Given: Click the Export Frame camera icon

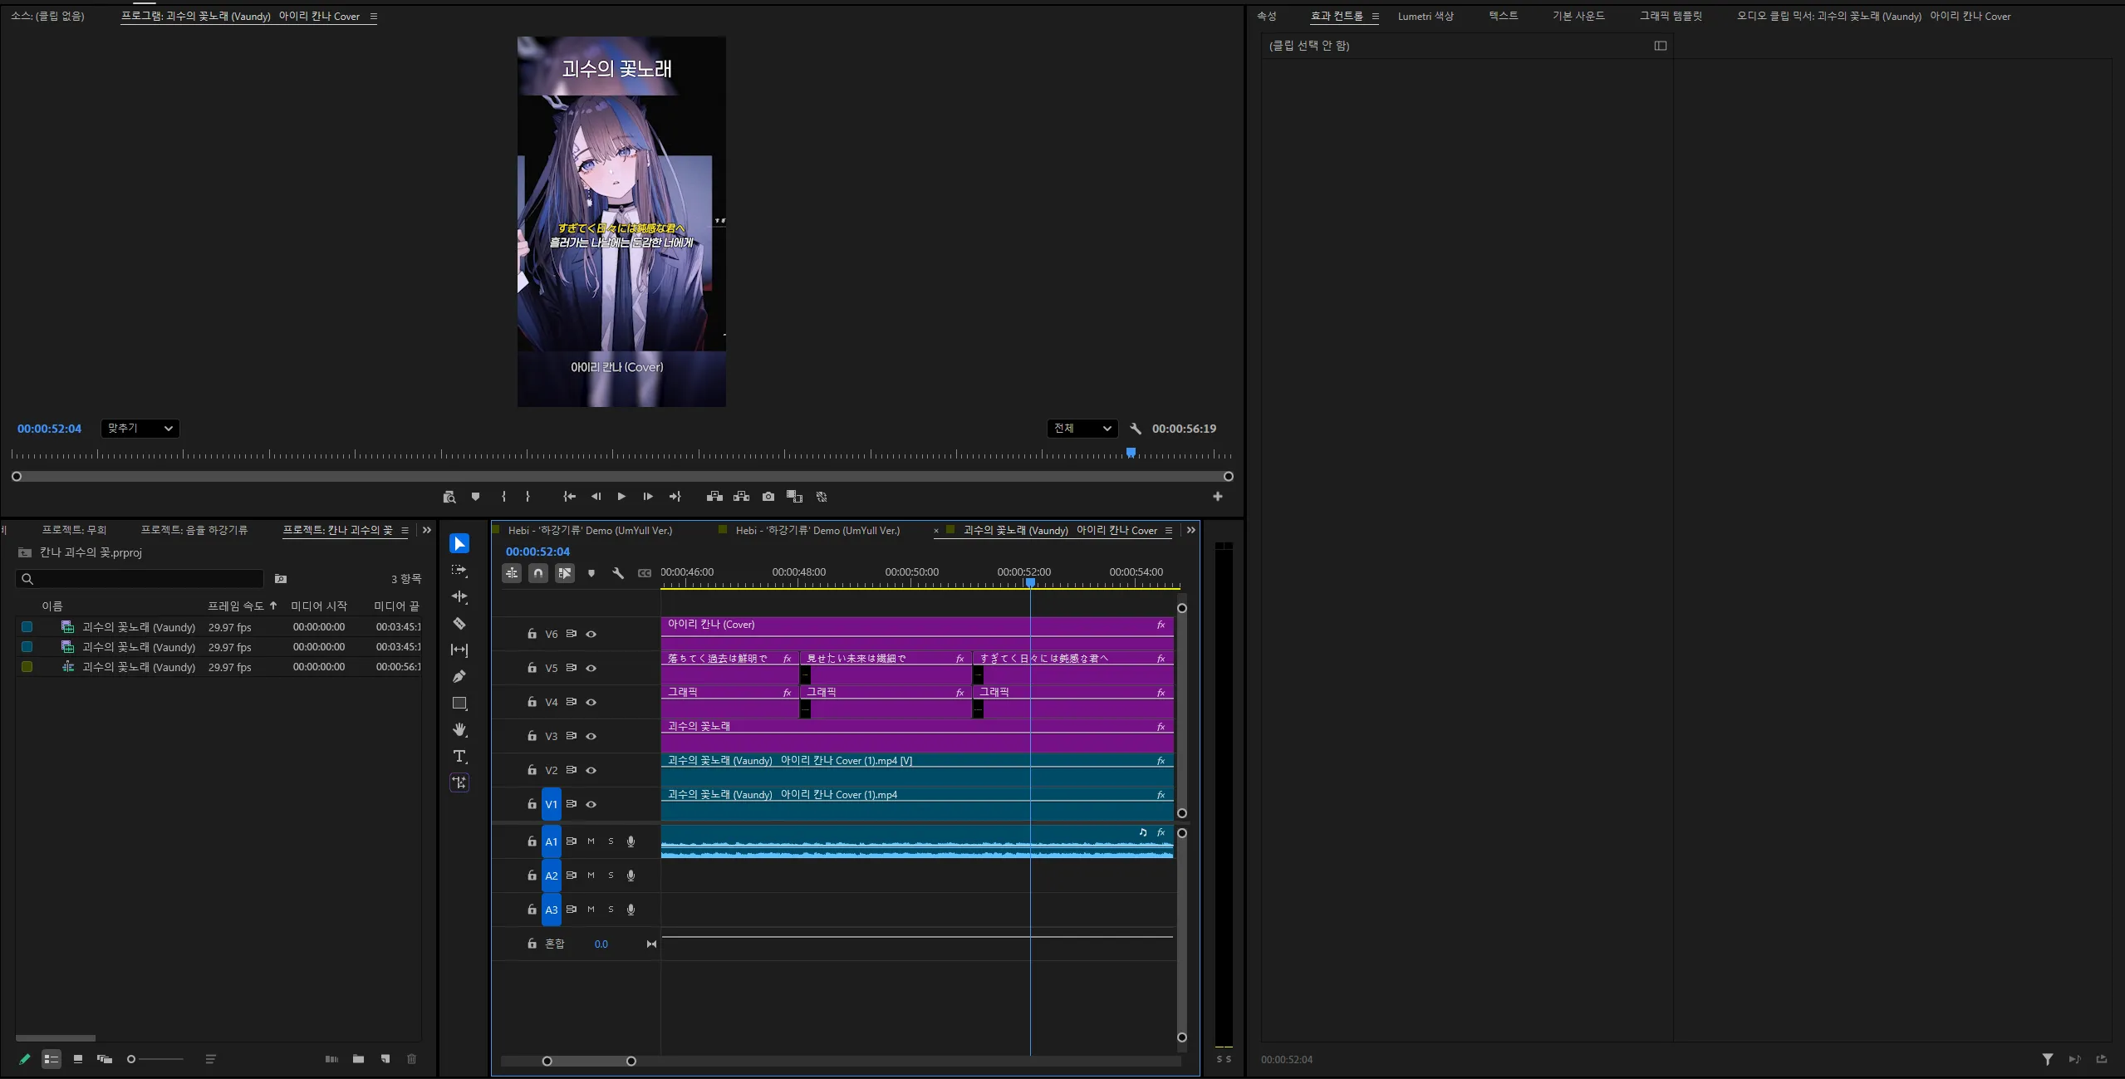Looking at the screenshot, I should point(768,497).
